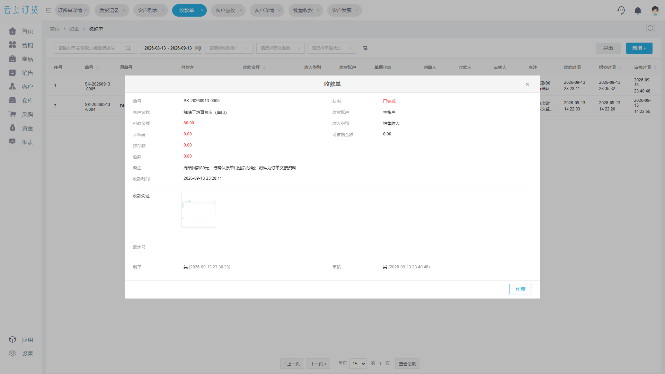Change per-page count selector showing 15
The width and height of the screenshot is (665, 374).
pos(358,364)
